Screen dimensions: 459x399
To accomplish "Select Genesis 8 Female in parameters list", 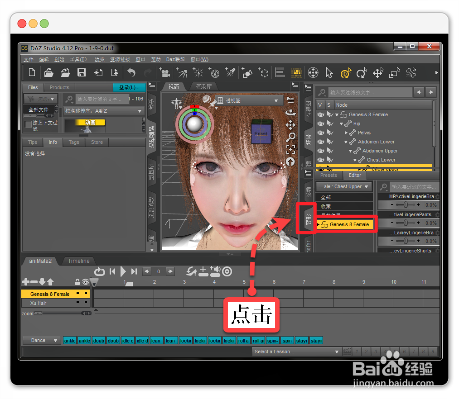I will (345, 224).
